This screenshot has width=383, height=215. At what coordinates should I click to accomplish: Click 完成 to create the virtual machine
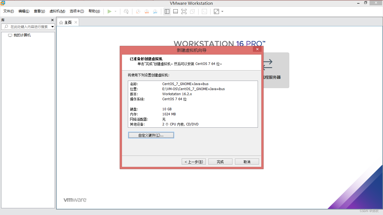[220, 162]
